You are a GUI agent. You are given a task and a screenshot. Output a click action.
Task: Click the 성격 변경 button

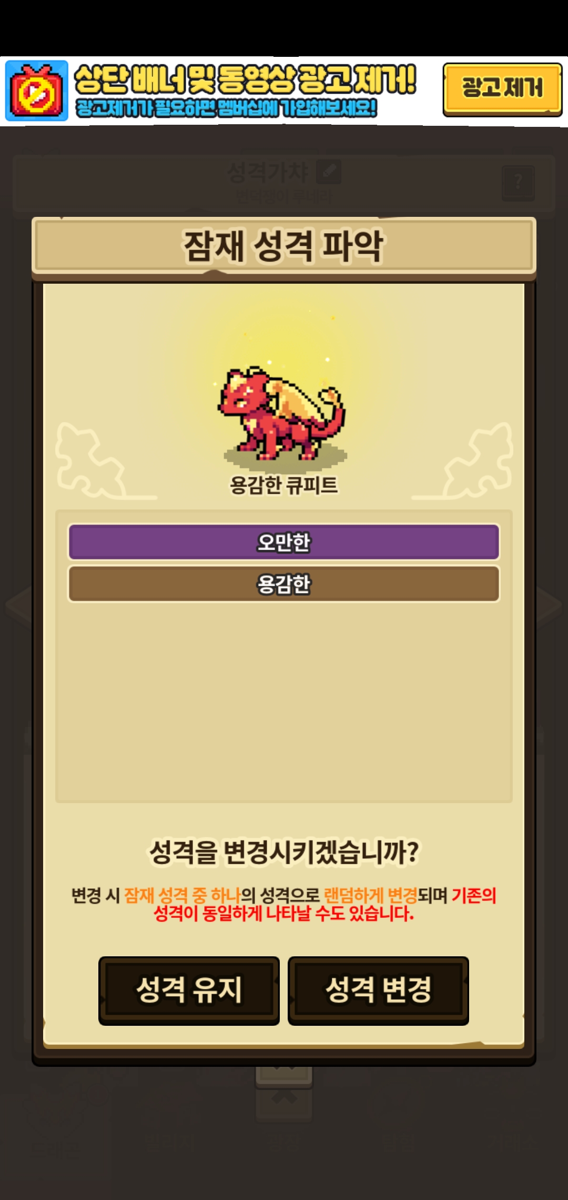click(x=378, y=990)
